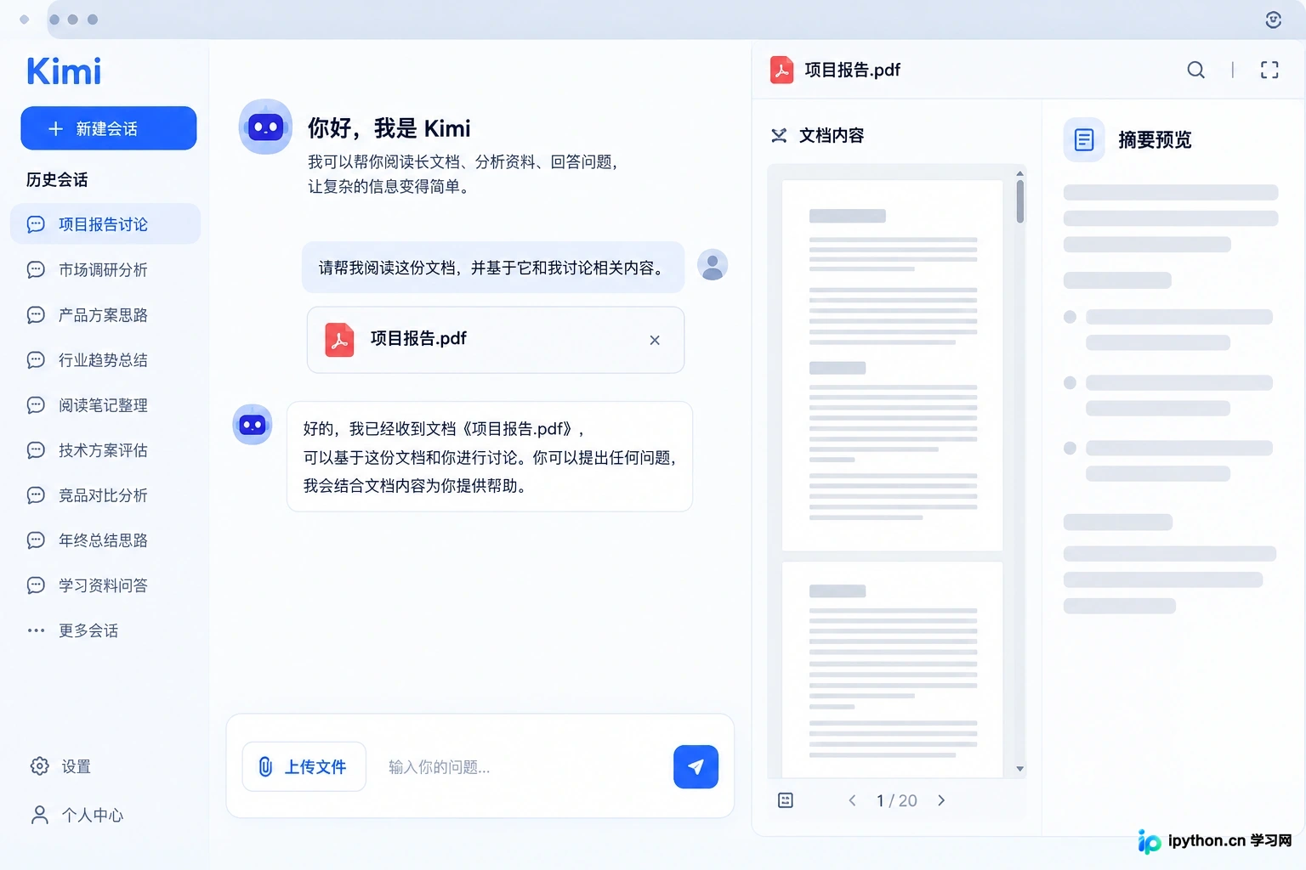Click the 历史会话 heading
The height and width of the screenshot is (870, 1306).
pyautogui.click(x=57, y=179)
